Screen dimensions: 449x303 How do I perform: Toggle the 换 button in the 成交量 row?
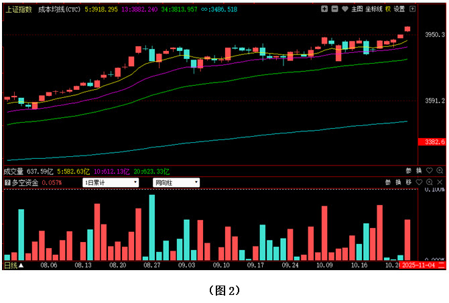[419, 171]
